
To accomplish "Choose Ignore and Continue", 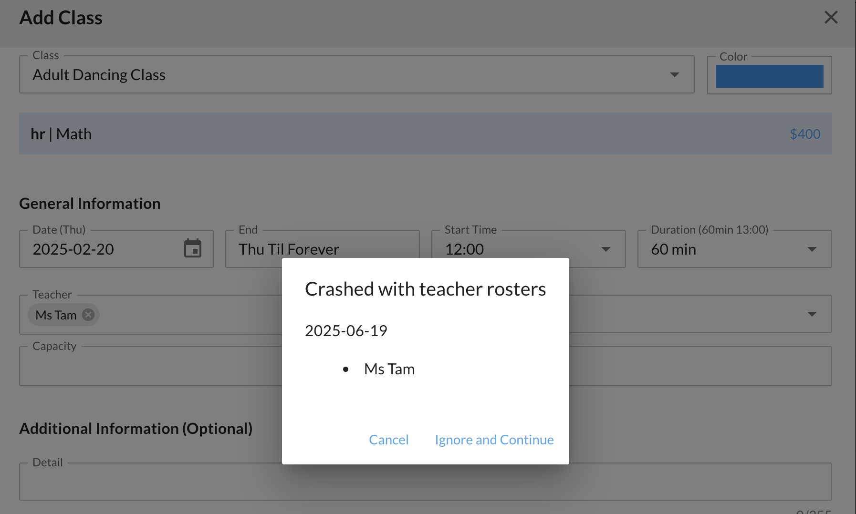I will [x=494, y=440].
